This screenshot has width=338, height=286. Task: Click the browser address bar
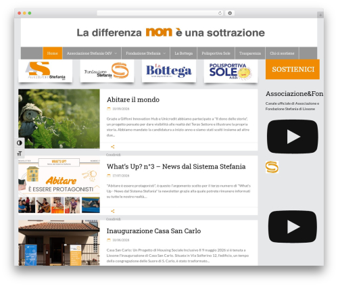[160, 13]
